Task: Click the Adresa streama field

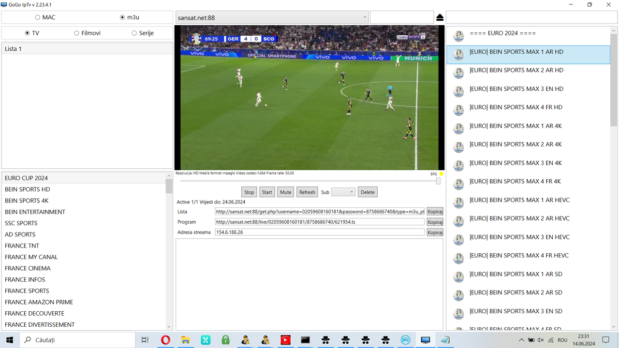Action: pos(320,232)
